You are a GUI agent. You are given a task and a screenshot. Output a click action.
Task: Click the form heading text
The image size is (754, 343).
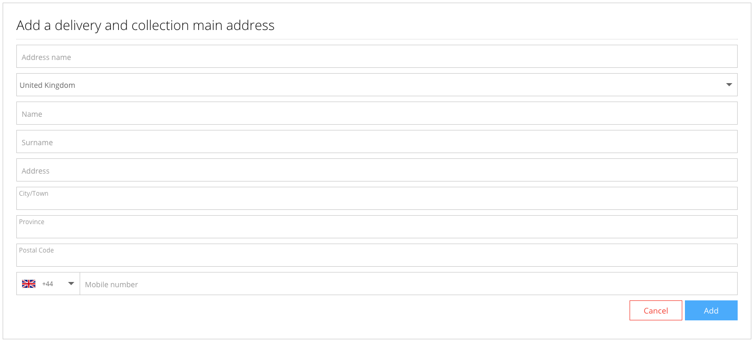144,25
